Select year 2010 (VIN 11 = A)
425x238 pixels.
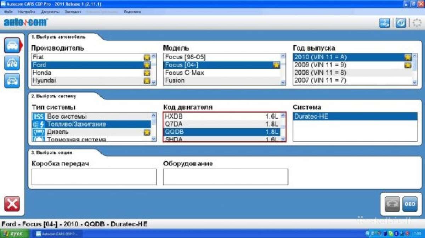coord(353,57)
